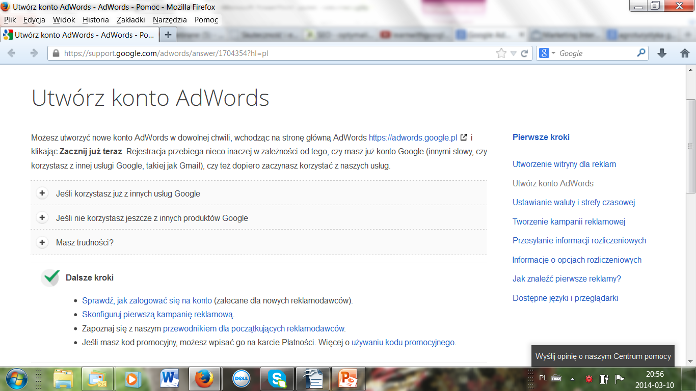
Task: Expand the 'Masz trudności?' section
Action: [x=259, y=242]
